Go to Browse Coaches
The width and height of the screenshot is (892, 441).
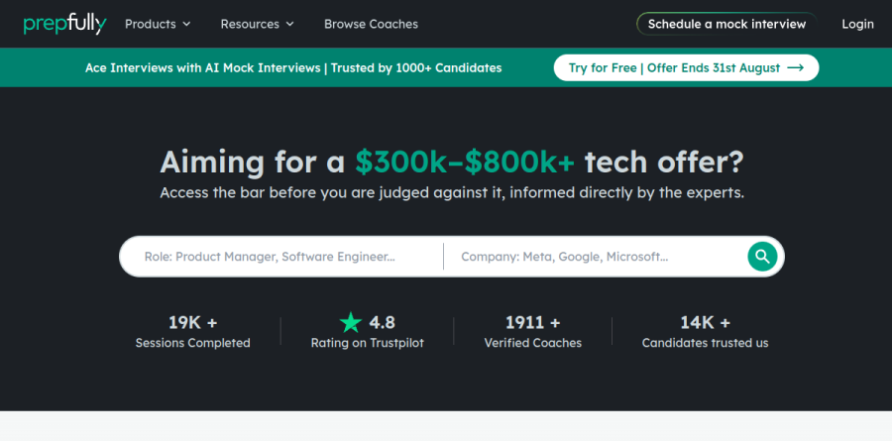[x=371, y=24]
